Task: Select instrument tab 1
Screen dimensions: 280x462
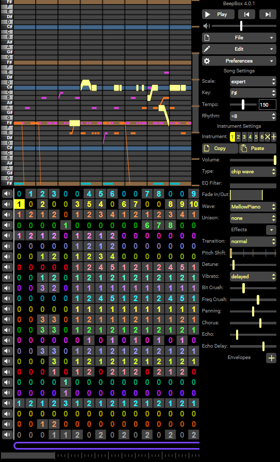Action: pyautogui.click(x=232, y=137)
